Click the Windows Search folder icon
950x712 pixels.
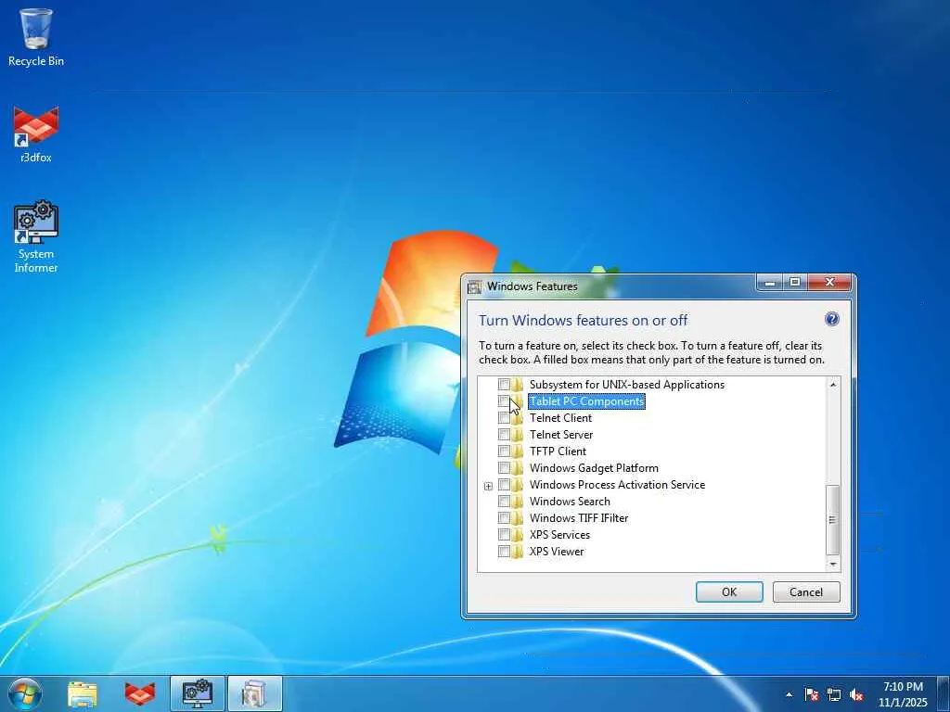518,502
